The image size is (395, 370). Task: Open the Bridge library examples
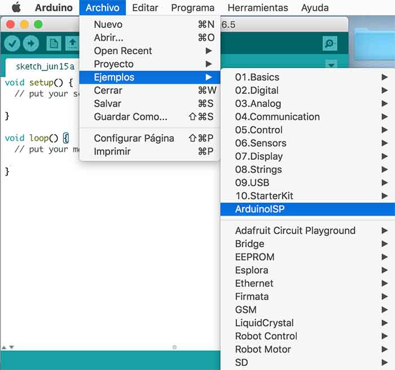click(308, 244)
